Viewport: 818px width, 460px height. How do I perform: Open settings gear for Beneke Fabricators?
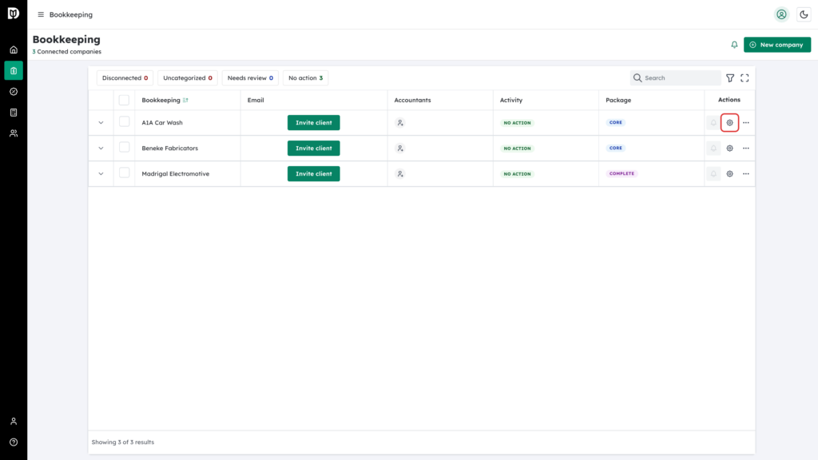click(730, 148)
